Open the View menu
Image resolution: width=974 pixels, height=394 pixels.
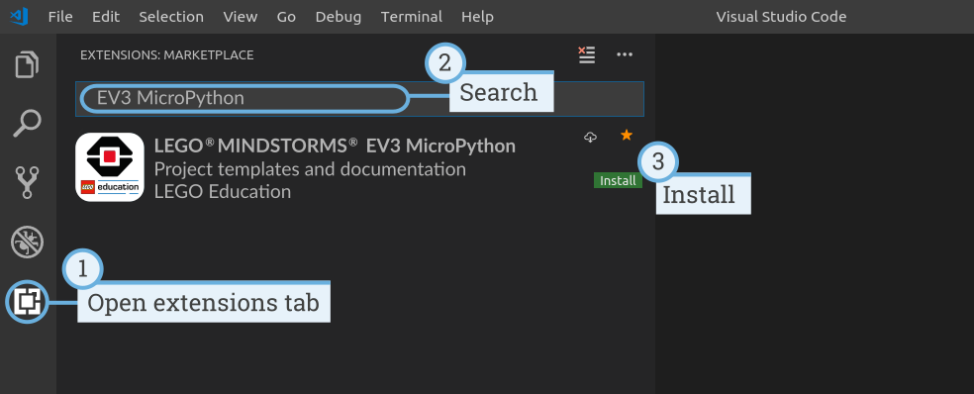[x=241, y=17]
